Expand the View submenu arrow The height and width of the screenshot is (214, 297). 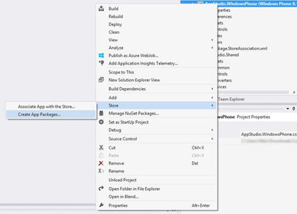(212, 40)
